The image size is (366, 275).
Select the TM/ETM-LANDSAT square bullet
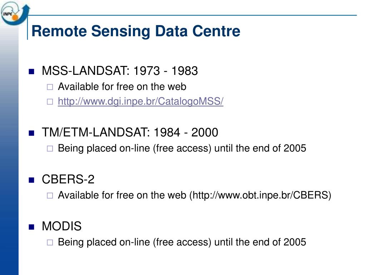(31, 133)
